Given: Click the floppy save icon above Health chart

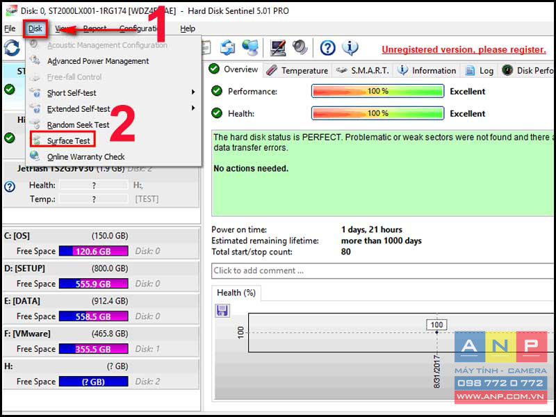Looking at the screenshot, I should tap(222, 310).
